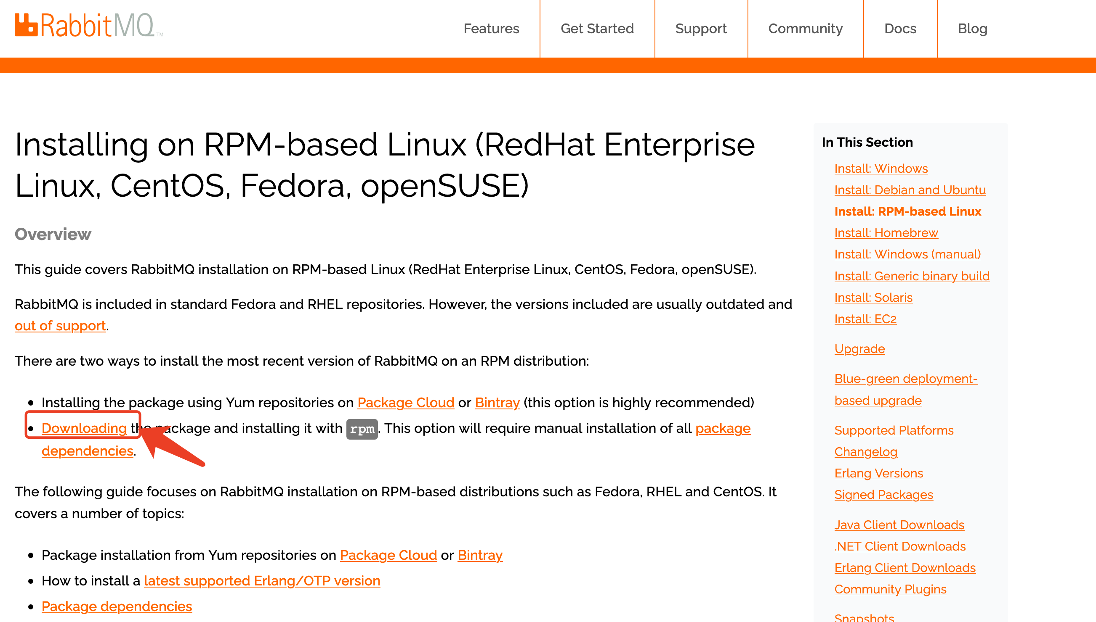Screen dimensions: 1096x622
Task: Open the Docs navigation item
Action: pos(900,29)
